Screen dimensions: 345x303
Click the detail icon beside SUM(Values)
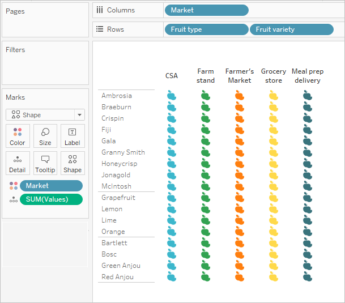[14, 199]
